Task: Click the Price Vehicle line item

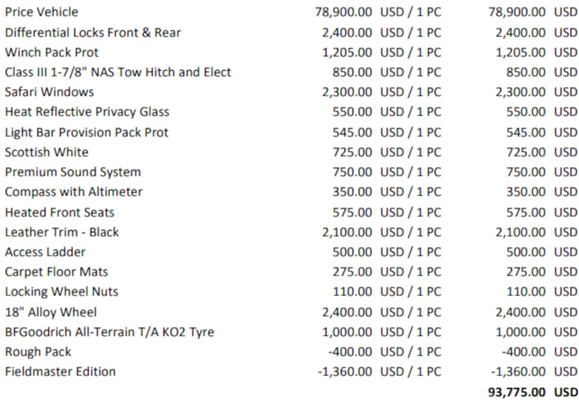Action: point(41,12)
